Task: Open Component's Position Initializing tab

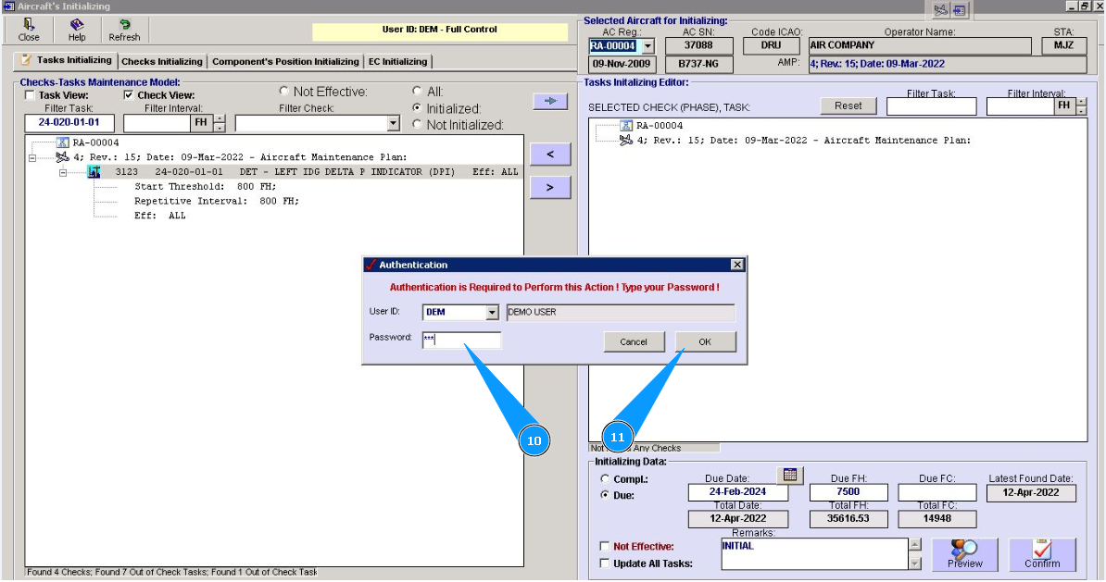Action: [285, 61]
